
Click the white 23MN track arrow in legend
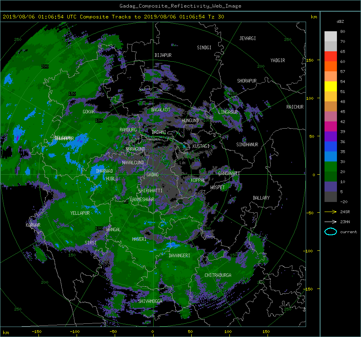[331, 222]
